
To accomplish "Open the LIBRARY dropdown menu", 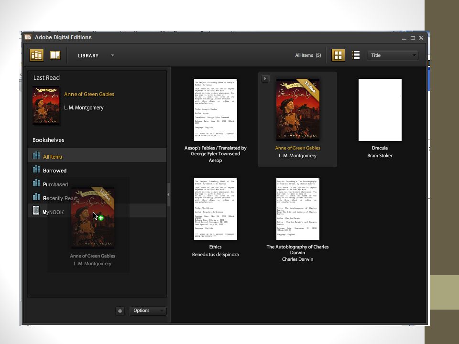I will coord(96,55).
